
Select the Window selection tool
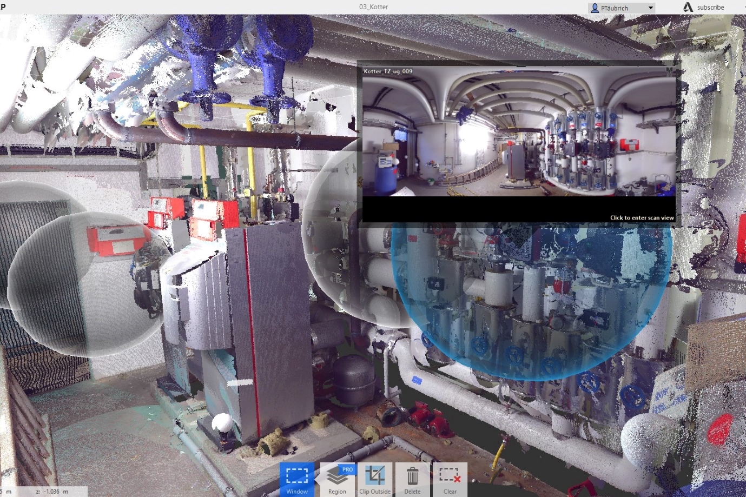[x=296, y=479]
